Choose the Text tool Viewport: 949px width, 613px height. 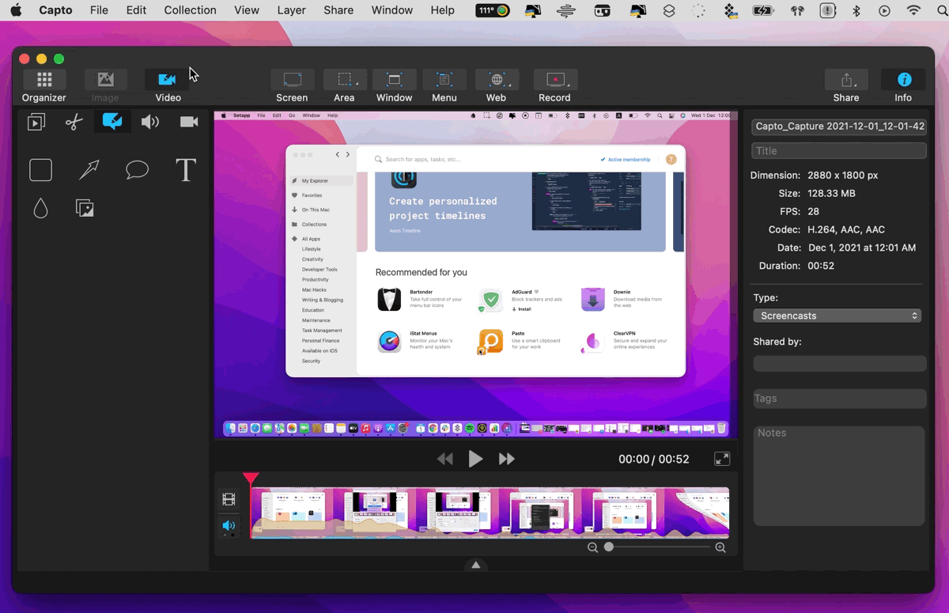(186, 170)
